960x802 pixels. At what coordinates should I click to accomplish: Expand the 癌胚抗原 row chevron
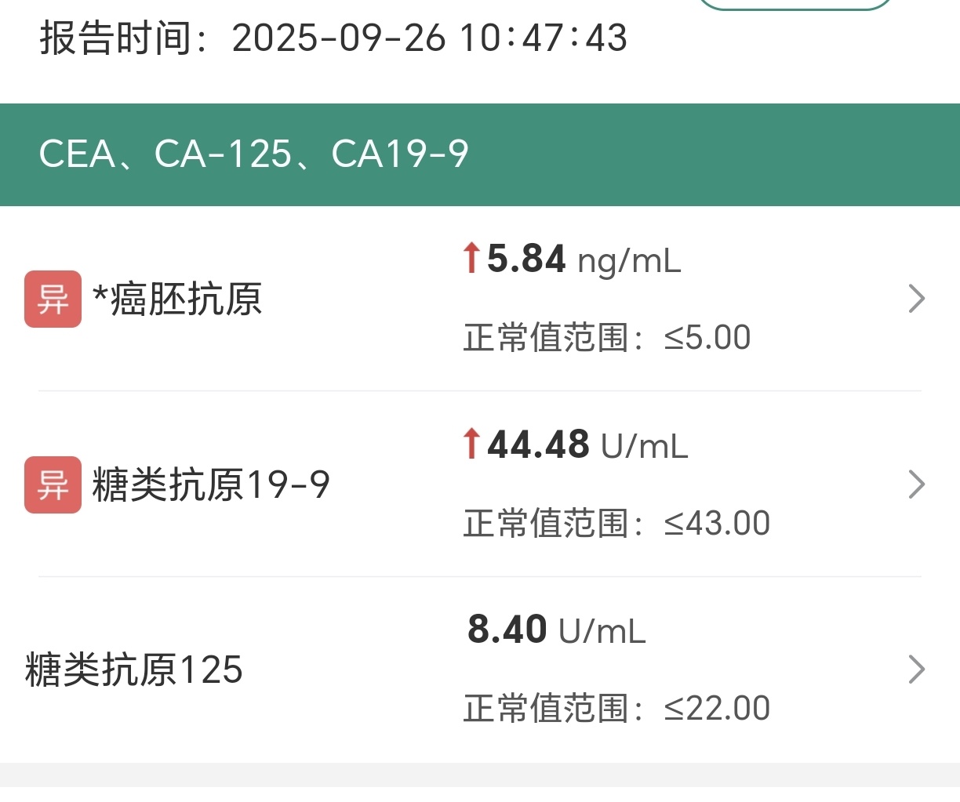pyautogui.click(x=916, y=299)
